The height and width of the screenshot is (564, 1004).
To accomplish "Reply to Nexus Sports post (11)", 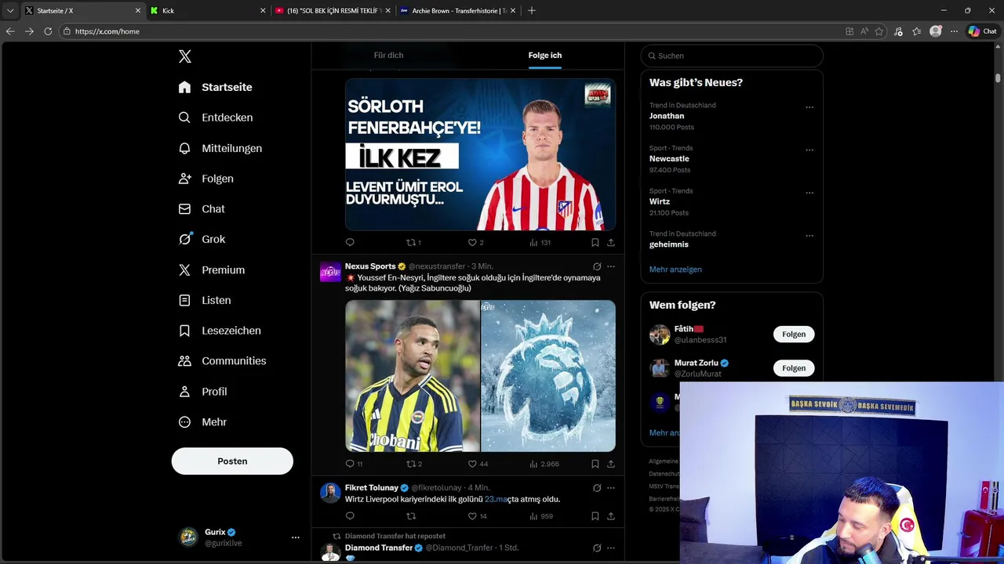I will coord(354,464).
